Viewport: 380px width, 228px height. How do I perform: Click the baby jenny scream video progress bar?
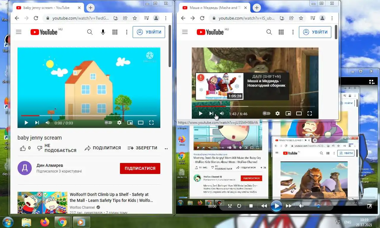click(x=89, y=115)
